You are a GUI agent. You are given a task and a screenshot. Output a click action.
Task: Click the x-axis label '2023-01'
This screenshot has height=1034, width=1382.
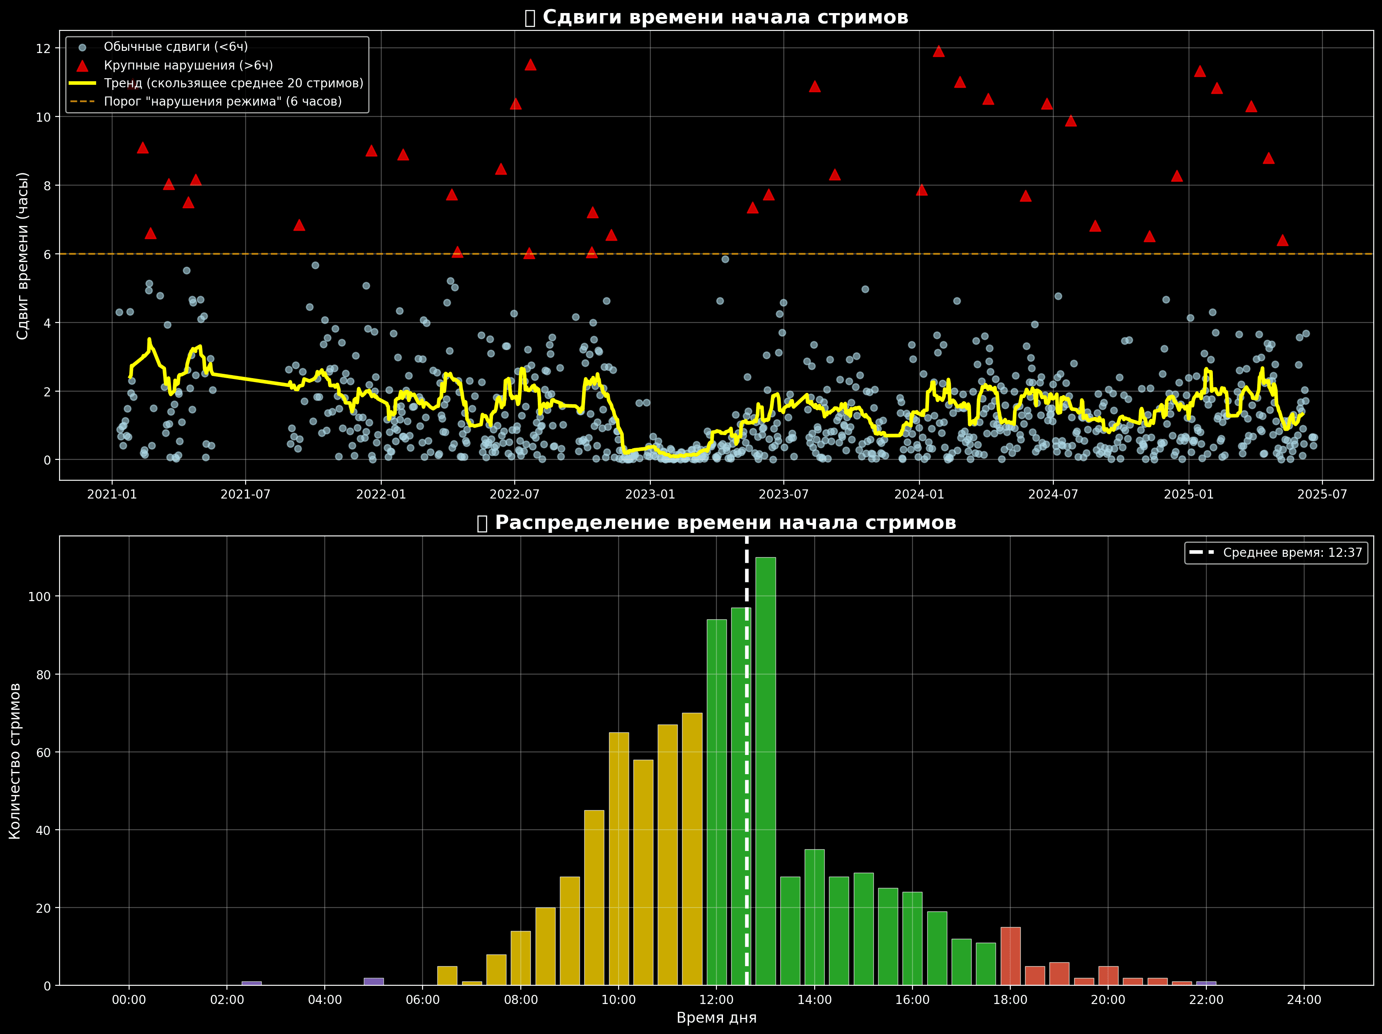tap(650, 494)
